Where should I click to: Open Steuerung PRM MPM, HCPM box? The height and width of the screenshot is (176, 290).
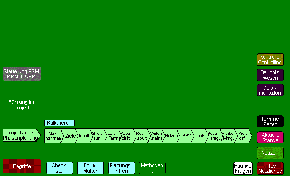22,74
